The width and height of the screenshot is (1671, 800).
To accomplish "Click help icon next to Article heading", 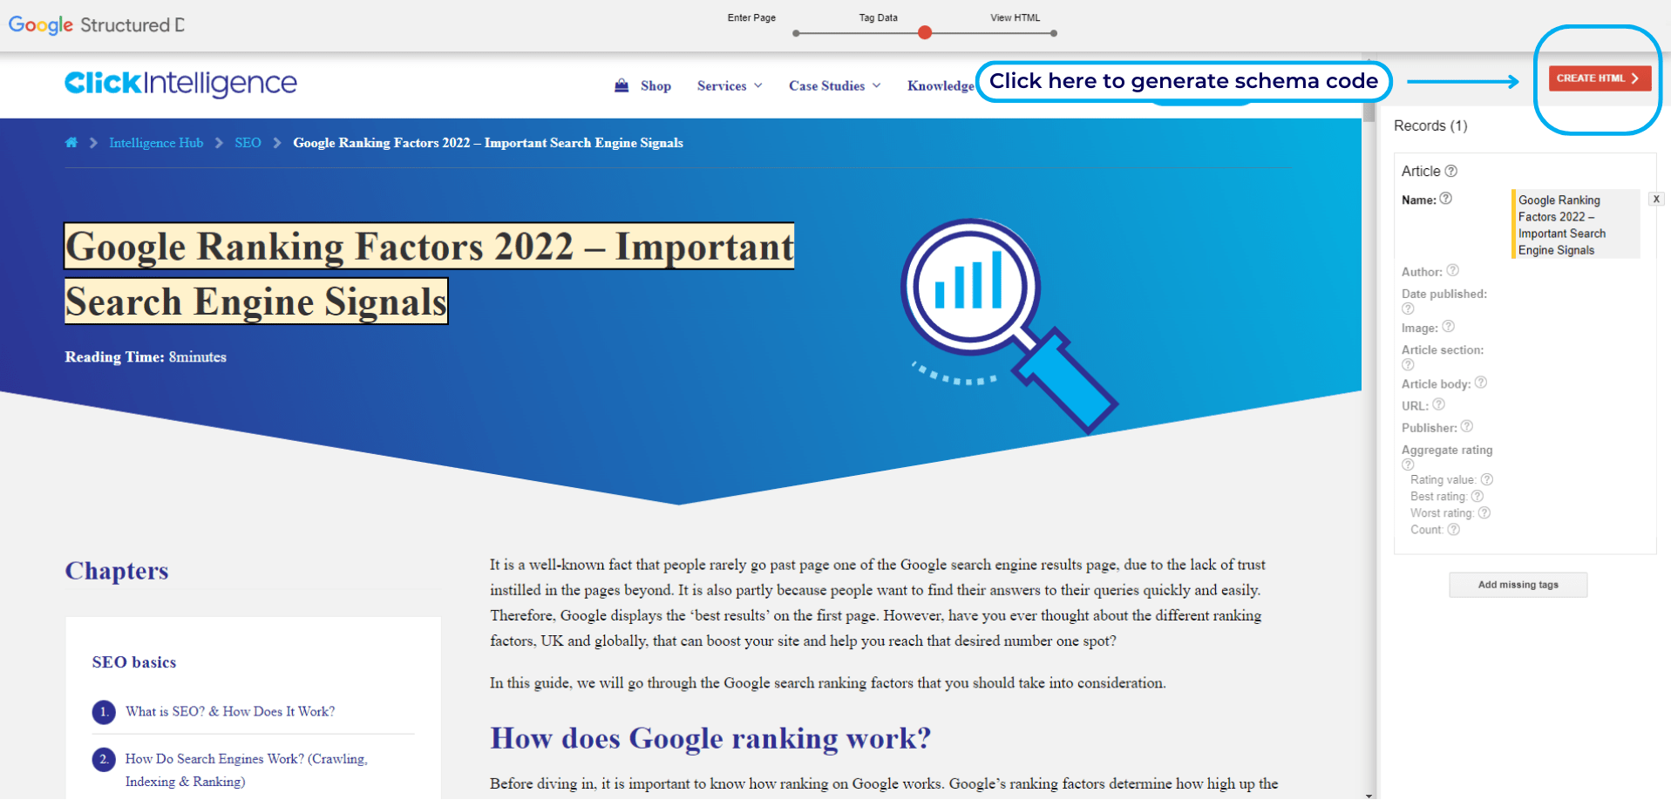I will (x=1451, y=171).
